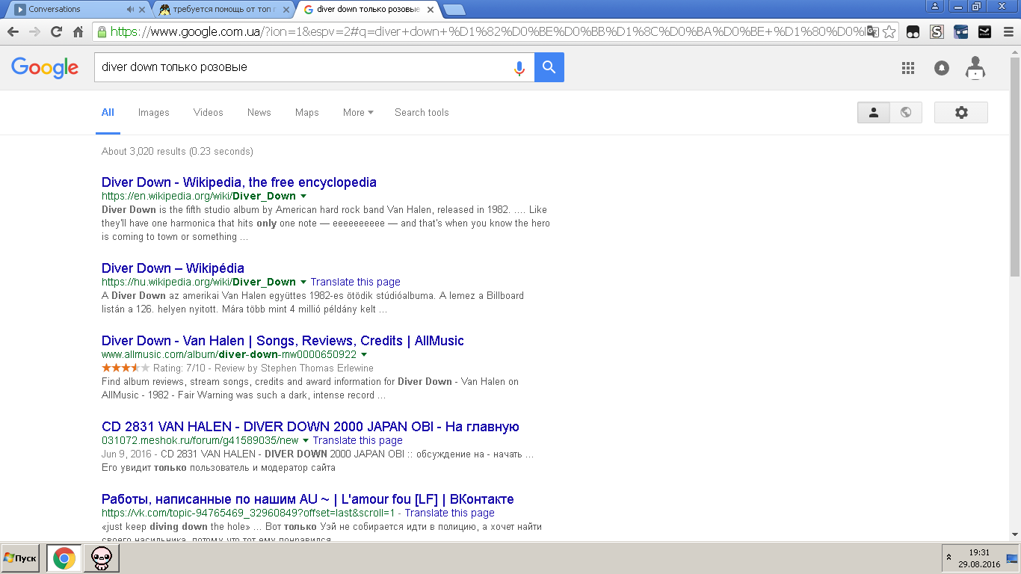Click the blue magnifier search button
Viewport: 1021px width, 574px height.
(x=549, y=67)
